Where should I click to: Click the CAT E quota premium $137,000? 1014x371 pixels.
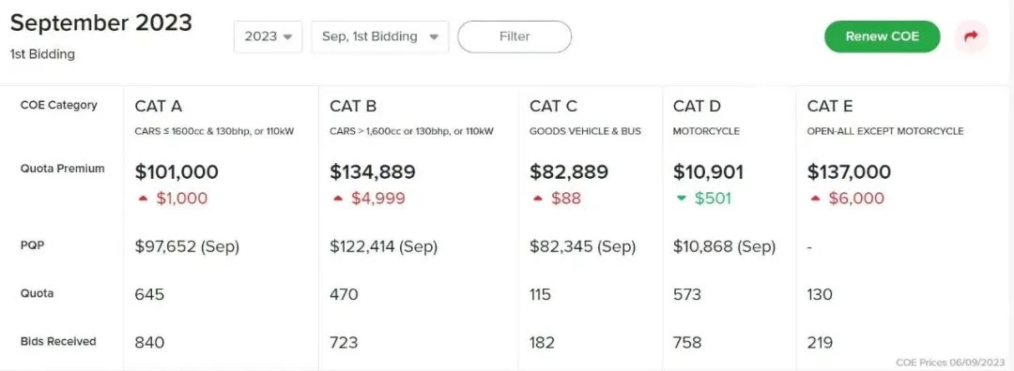click(x=849, y=172)
